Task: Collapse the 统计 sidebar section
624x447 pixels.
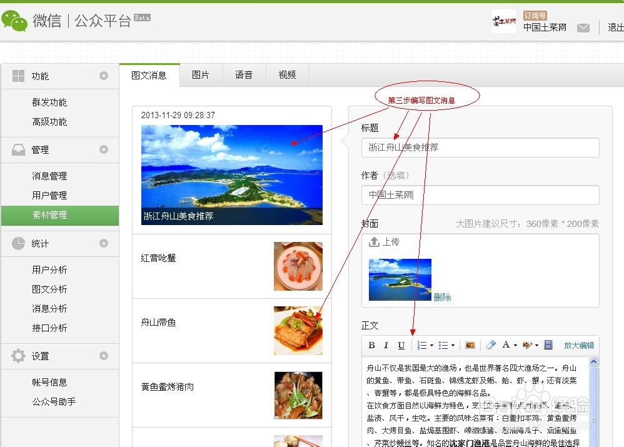Action: point(104,243)
